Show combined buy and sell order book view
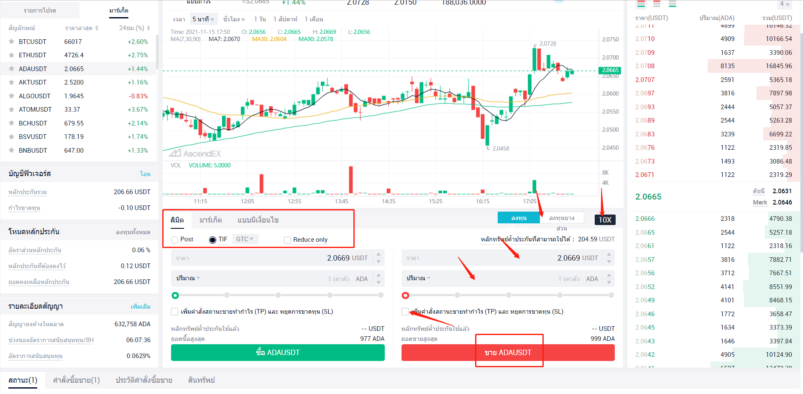Image resolution: width=803 pixels, height=394 pixels. tap(641, 4)
